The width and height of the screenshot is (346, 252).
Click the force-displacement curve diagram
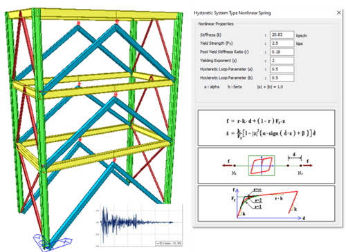tap(266, 204)
